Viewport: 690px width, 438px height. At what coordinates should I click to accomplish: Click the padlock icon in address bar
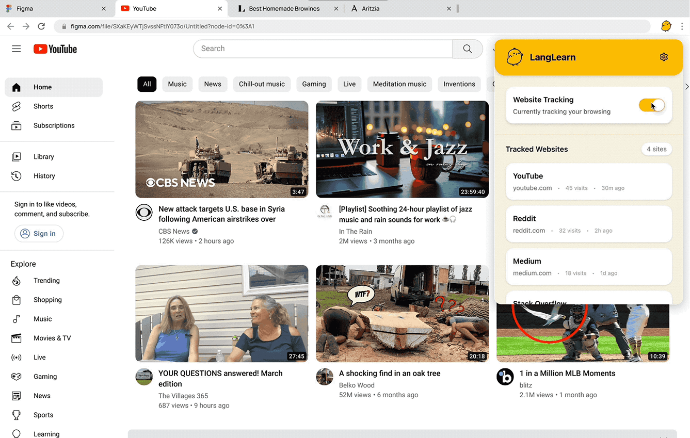(64, 26)
